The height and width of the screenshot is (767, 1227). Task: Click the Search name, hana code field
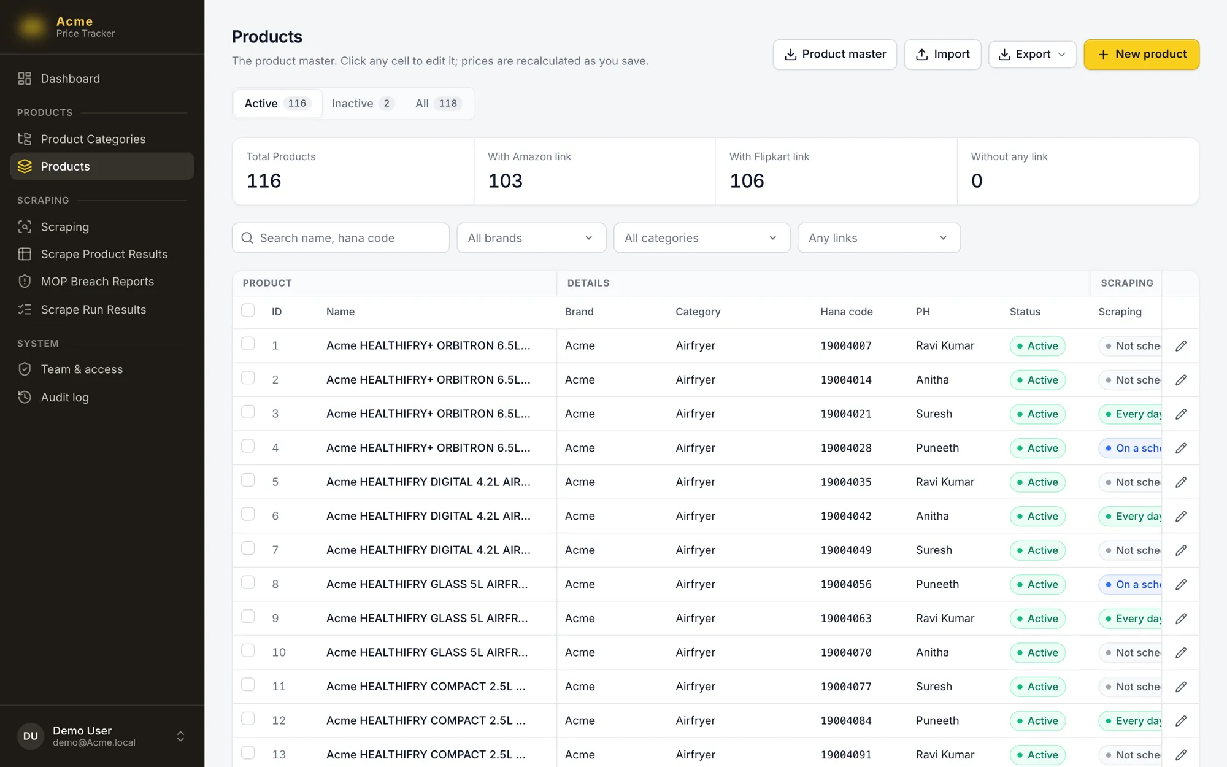340,238
